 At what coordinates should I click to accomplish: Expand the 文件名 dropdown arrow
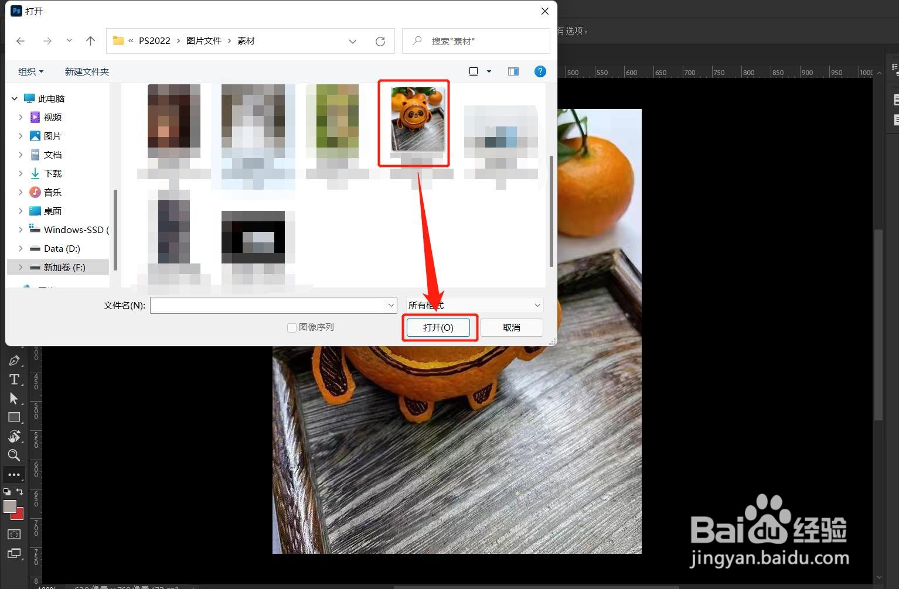[x=391, y=305]
